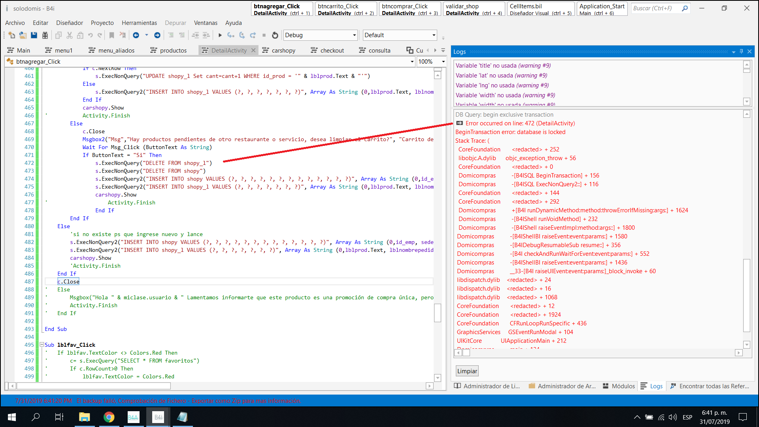Click the Limpiar button in Logs
This screenshot has width=759, height=427.
(467, 371)
